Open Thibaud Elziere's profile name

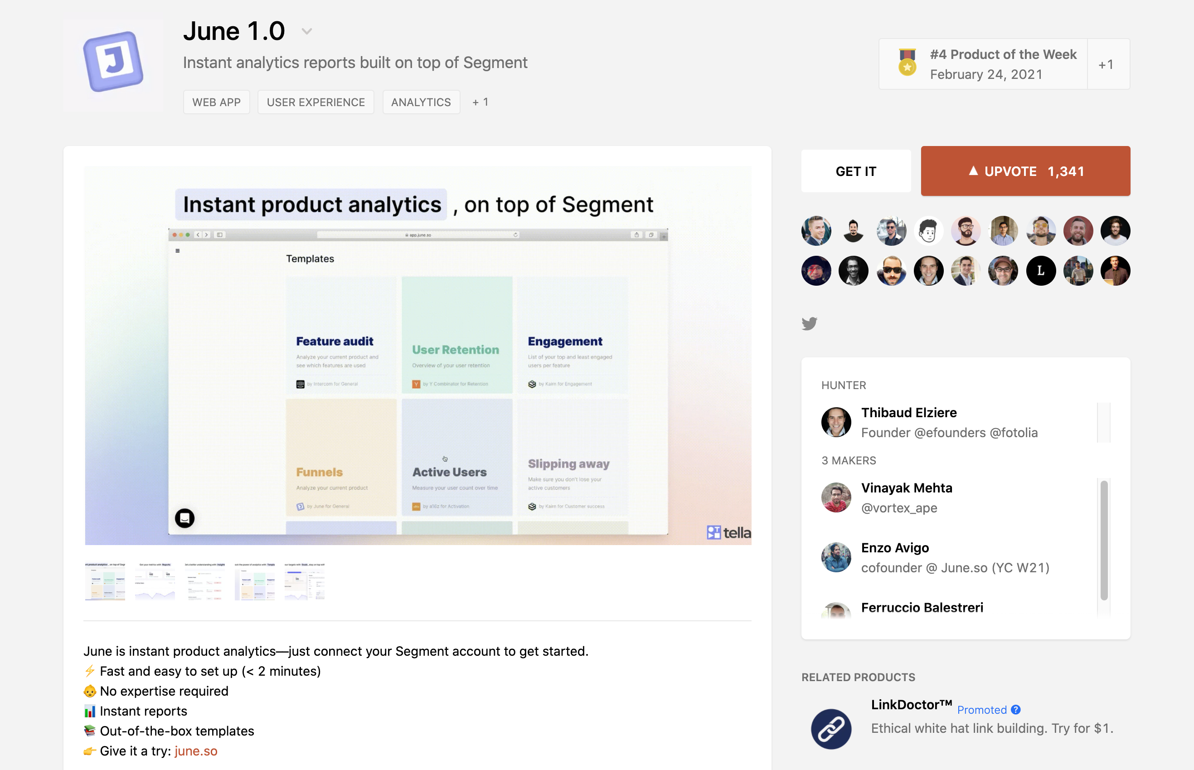click(x=908, y=413)
